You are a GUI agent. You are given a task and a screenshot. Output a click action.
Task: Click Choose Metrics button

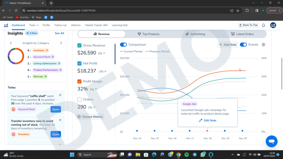(90, 117)
